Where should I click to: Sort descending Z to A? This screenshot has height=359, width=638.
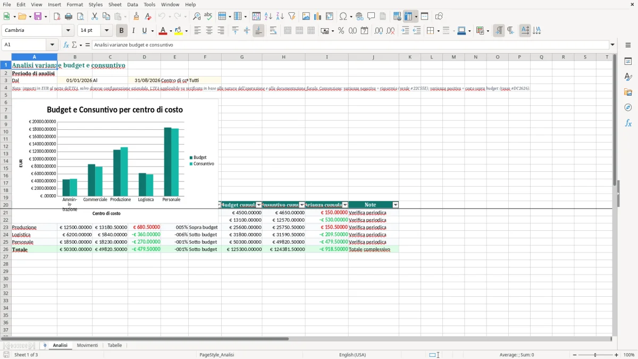(x=280, y=16)
